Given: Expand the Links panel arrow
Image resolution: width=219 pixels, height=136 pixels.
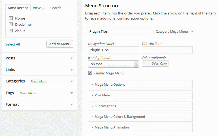Looking at the screenshot, I should pyautogui.click(x=72, y=70).
